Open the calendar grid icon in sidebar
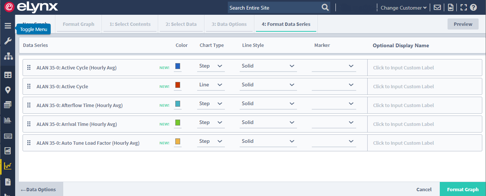The image size is (486, 196). (x=8, y=105)
